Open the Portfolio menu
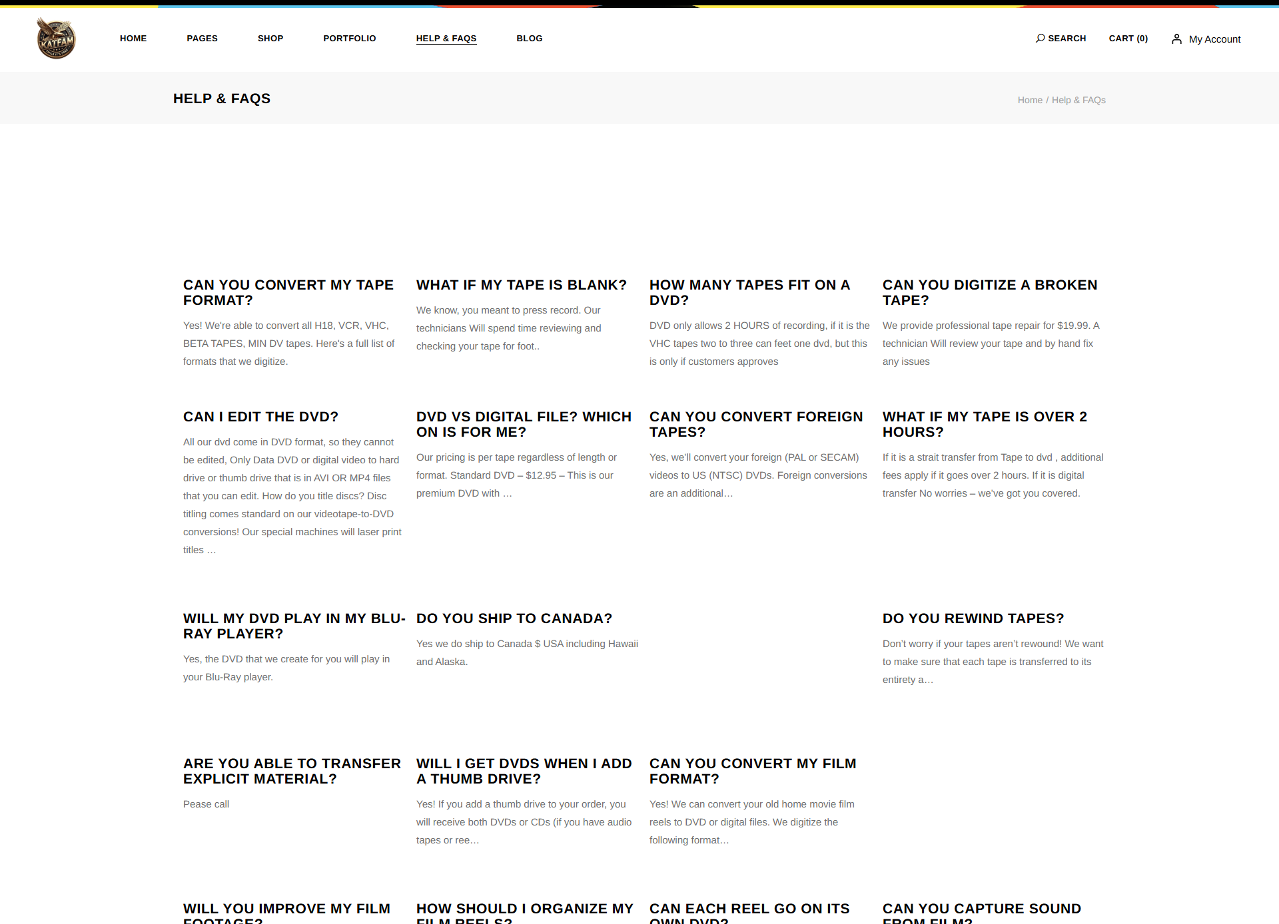 349,39
